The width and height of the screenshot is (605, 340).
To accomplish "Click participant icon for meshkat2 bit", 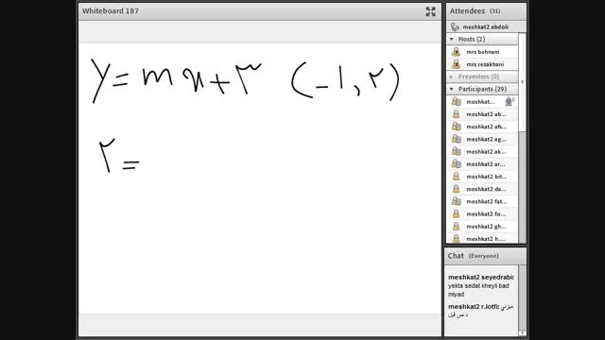I will pyautogui.click(x=456, y=177).
